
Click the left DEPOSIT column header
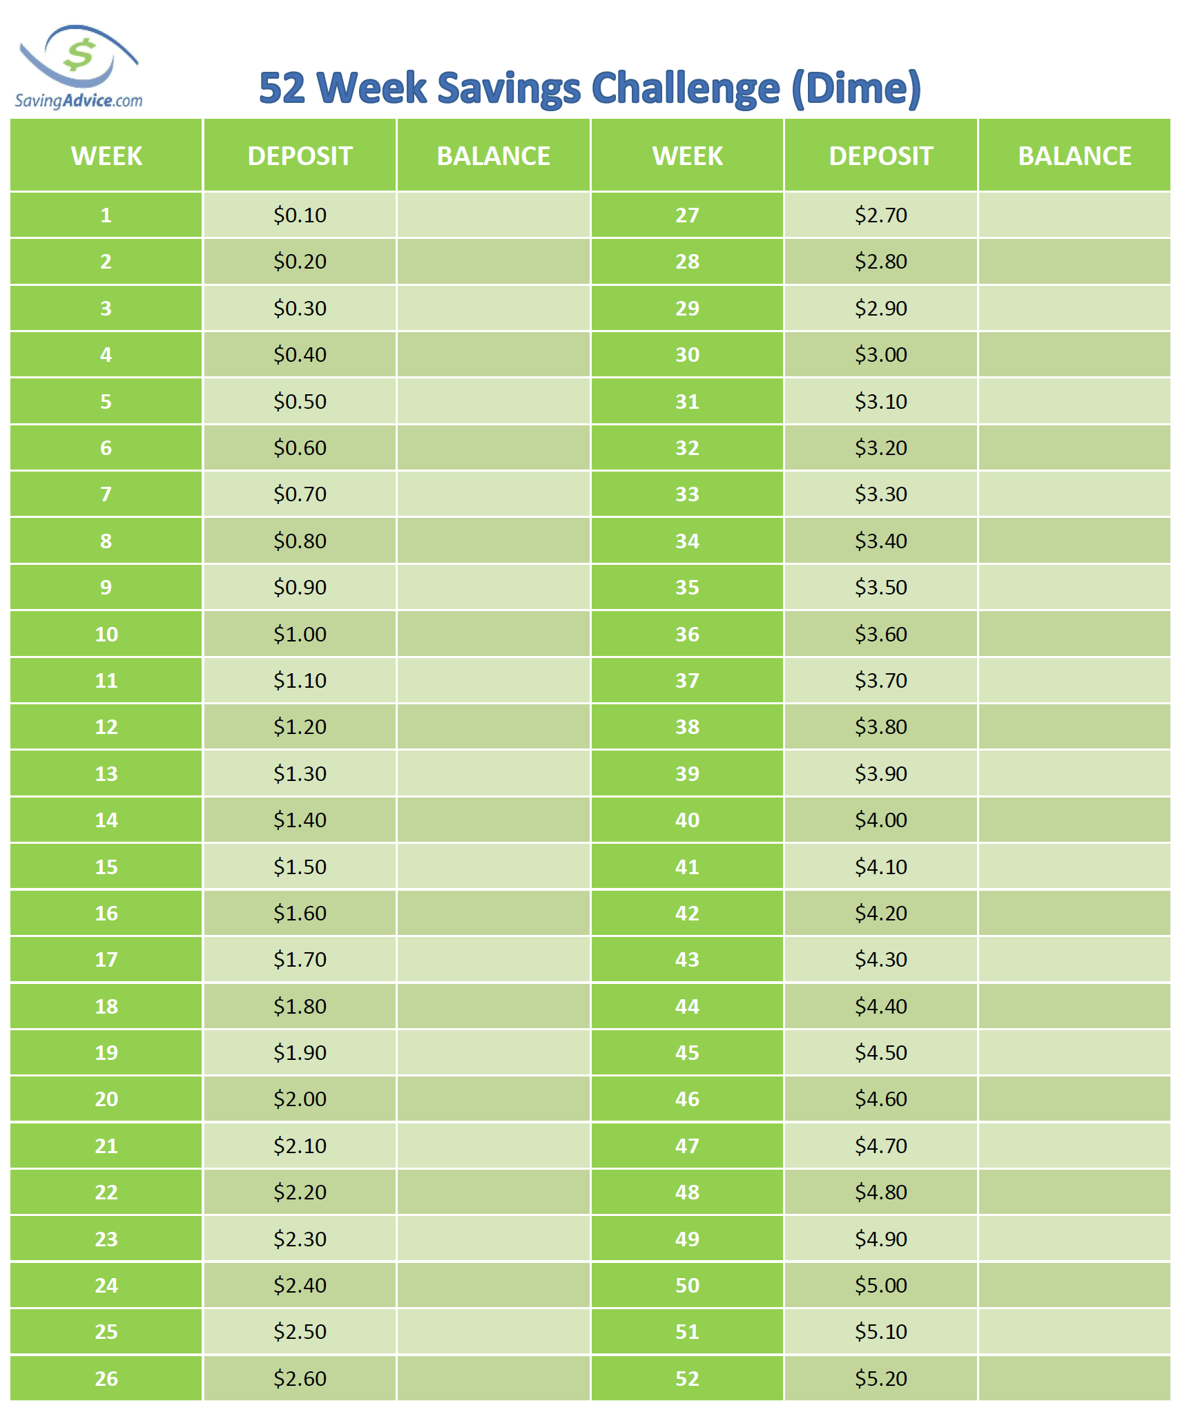(x=300, y=155)
